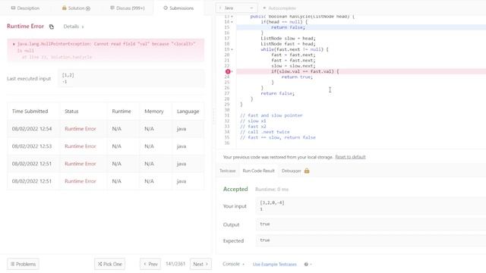Click the Last executed input box
The width and height of the screenshot is (486, 273).
tap(131, 78)
